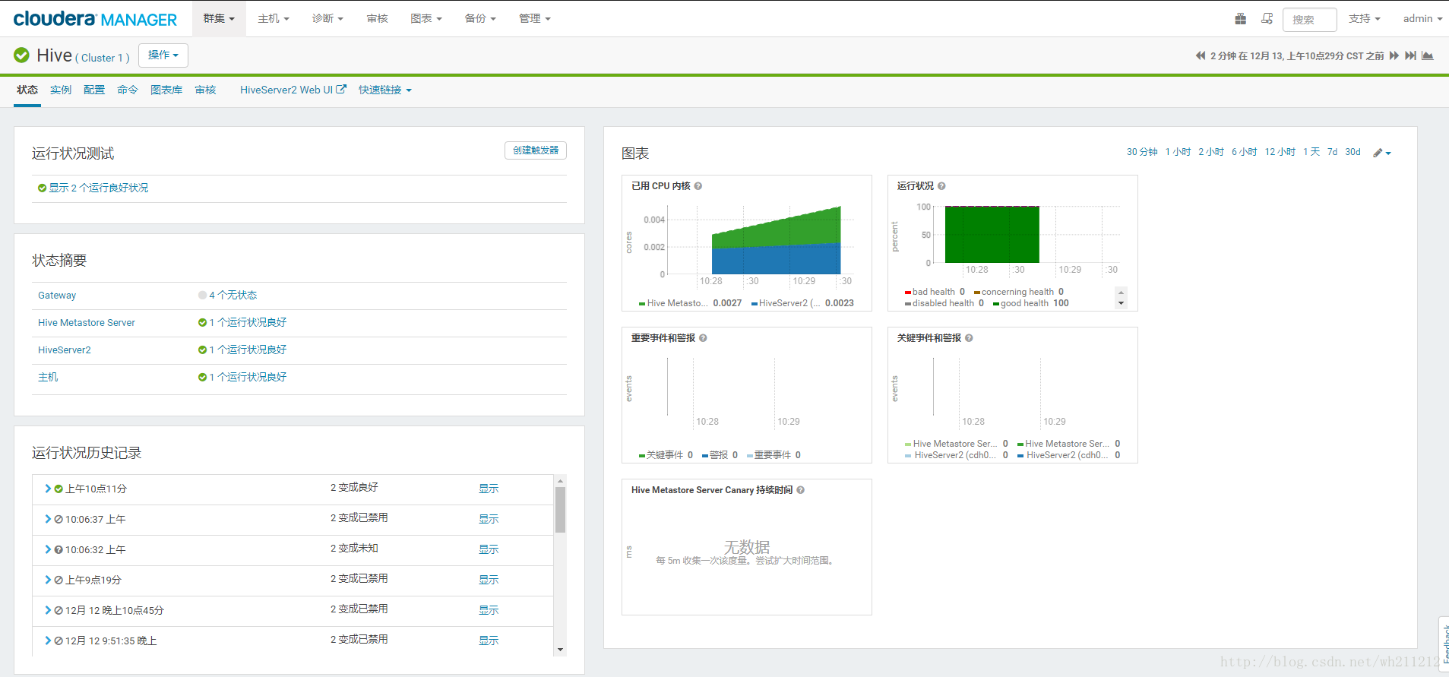Viewport: 1449px width, 677px height.
Task: Select the 30 分钟 time range
Action: (1142, 152)
